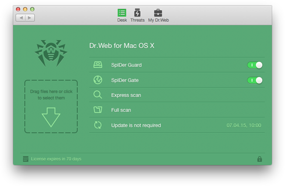The width and height of the screenshot is (285, 186).
Task: Click License expires in 70 days
Action: pos(56,159)
